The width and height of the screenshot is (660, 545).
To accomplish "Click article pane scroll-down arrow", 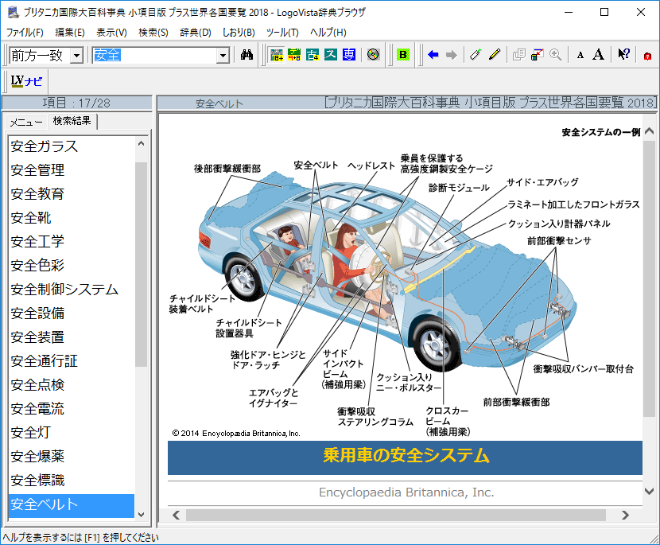I will coord(649,491).
